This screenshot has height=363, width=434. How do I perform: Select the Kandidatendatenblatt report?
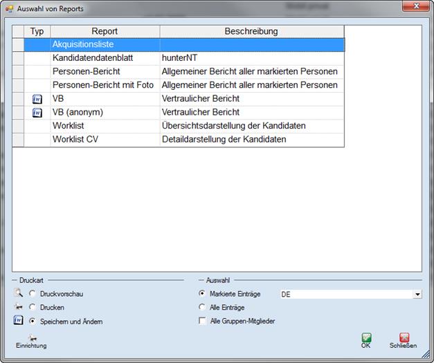click(x=105, y=58)
